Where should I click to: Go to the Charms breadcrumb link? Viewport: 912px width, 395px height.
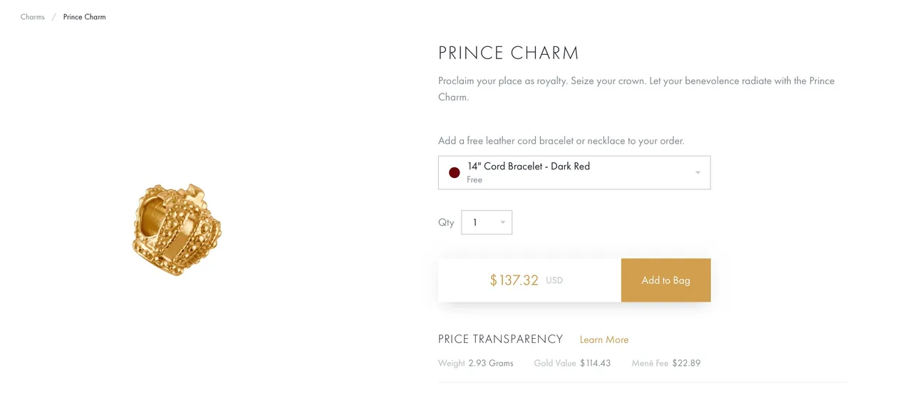click(x=33, y=17)
